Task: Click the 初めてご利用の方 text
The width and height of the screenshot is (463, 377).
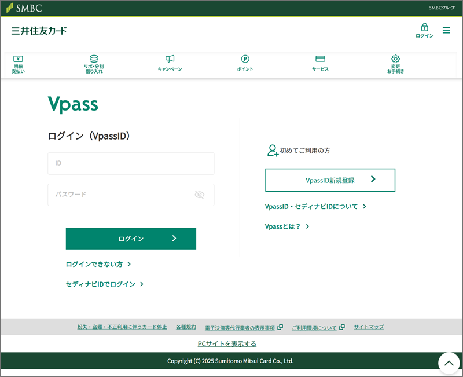Action: click(x=305, y=151)
